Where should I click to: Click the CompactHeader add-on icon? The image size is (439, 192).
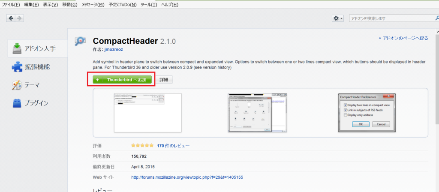80,42
